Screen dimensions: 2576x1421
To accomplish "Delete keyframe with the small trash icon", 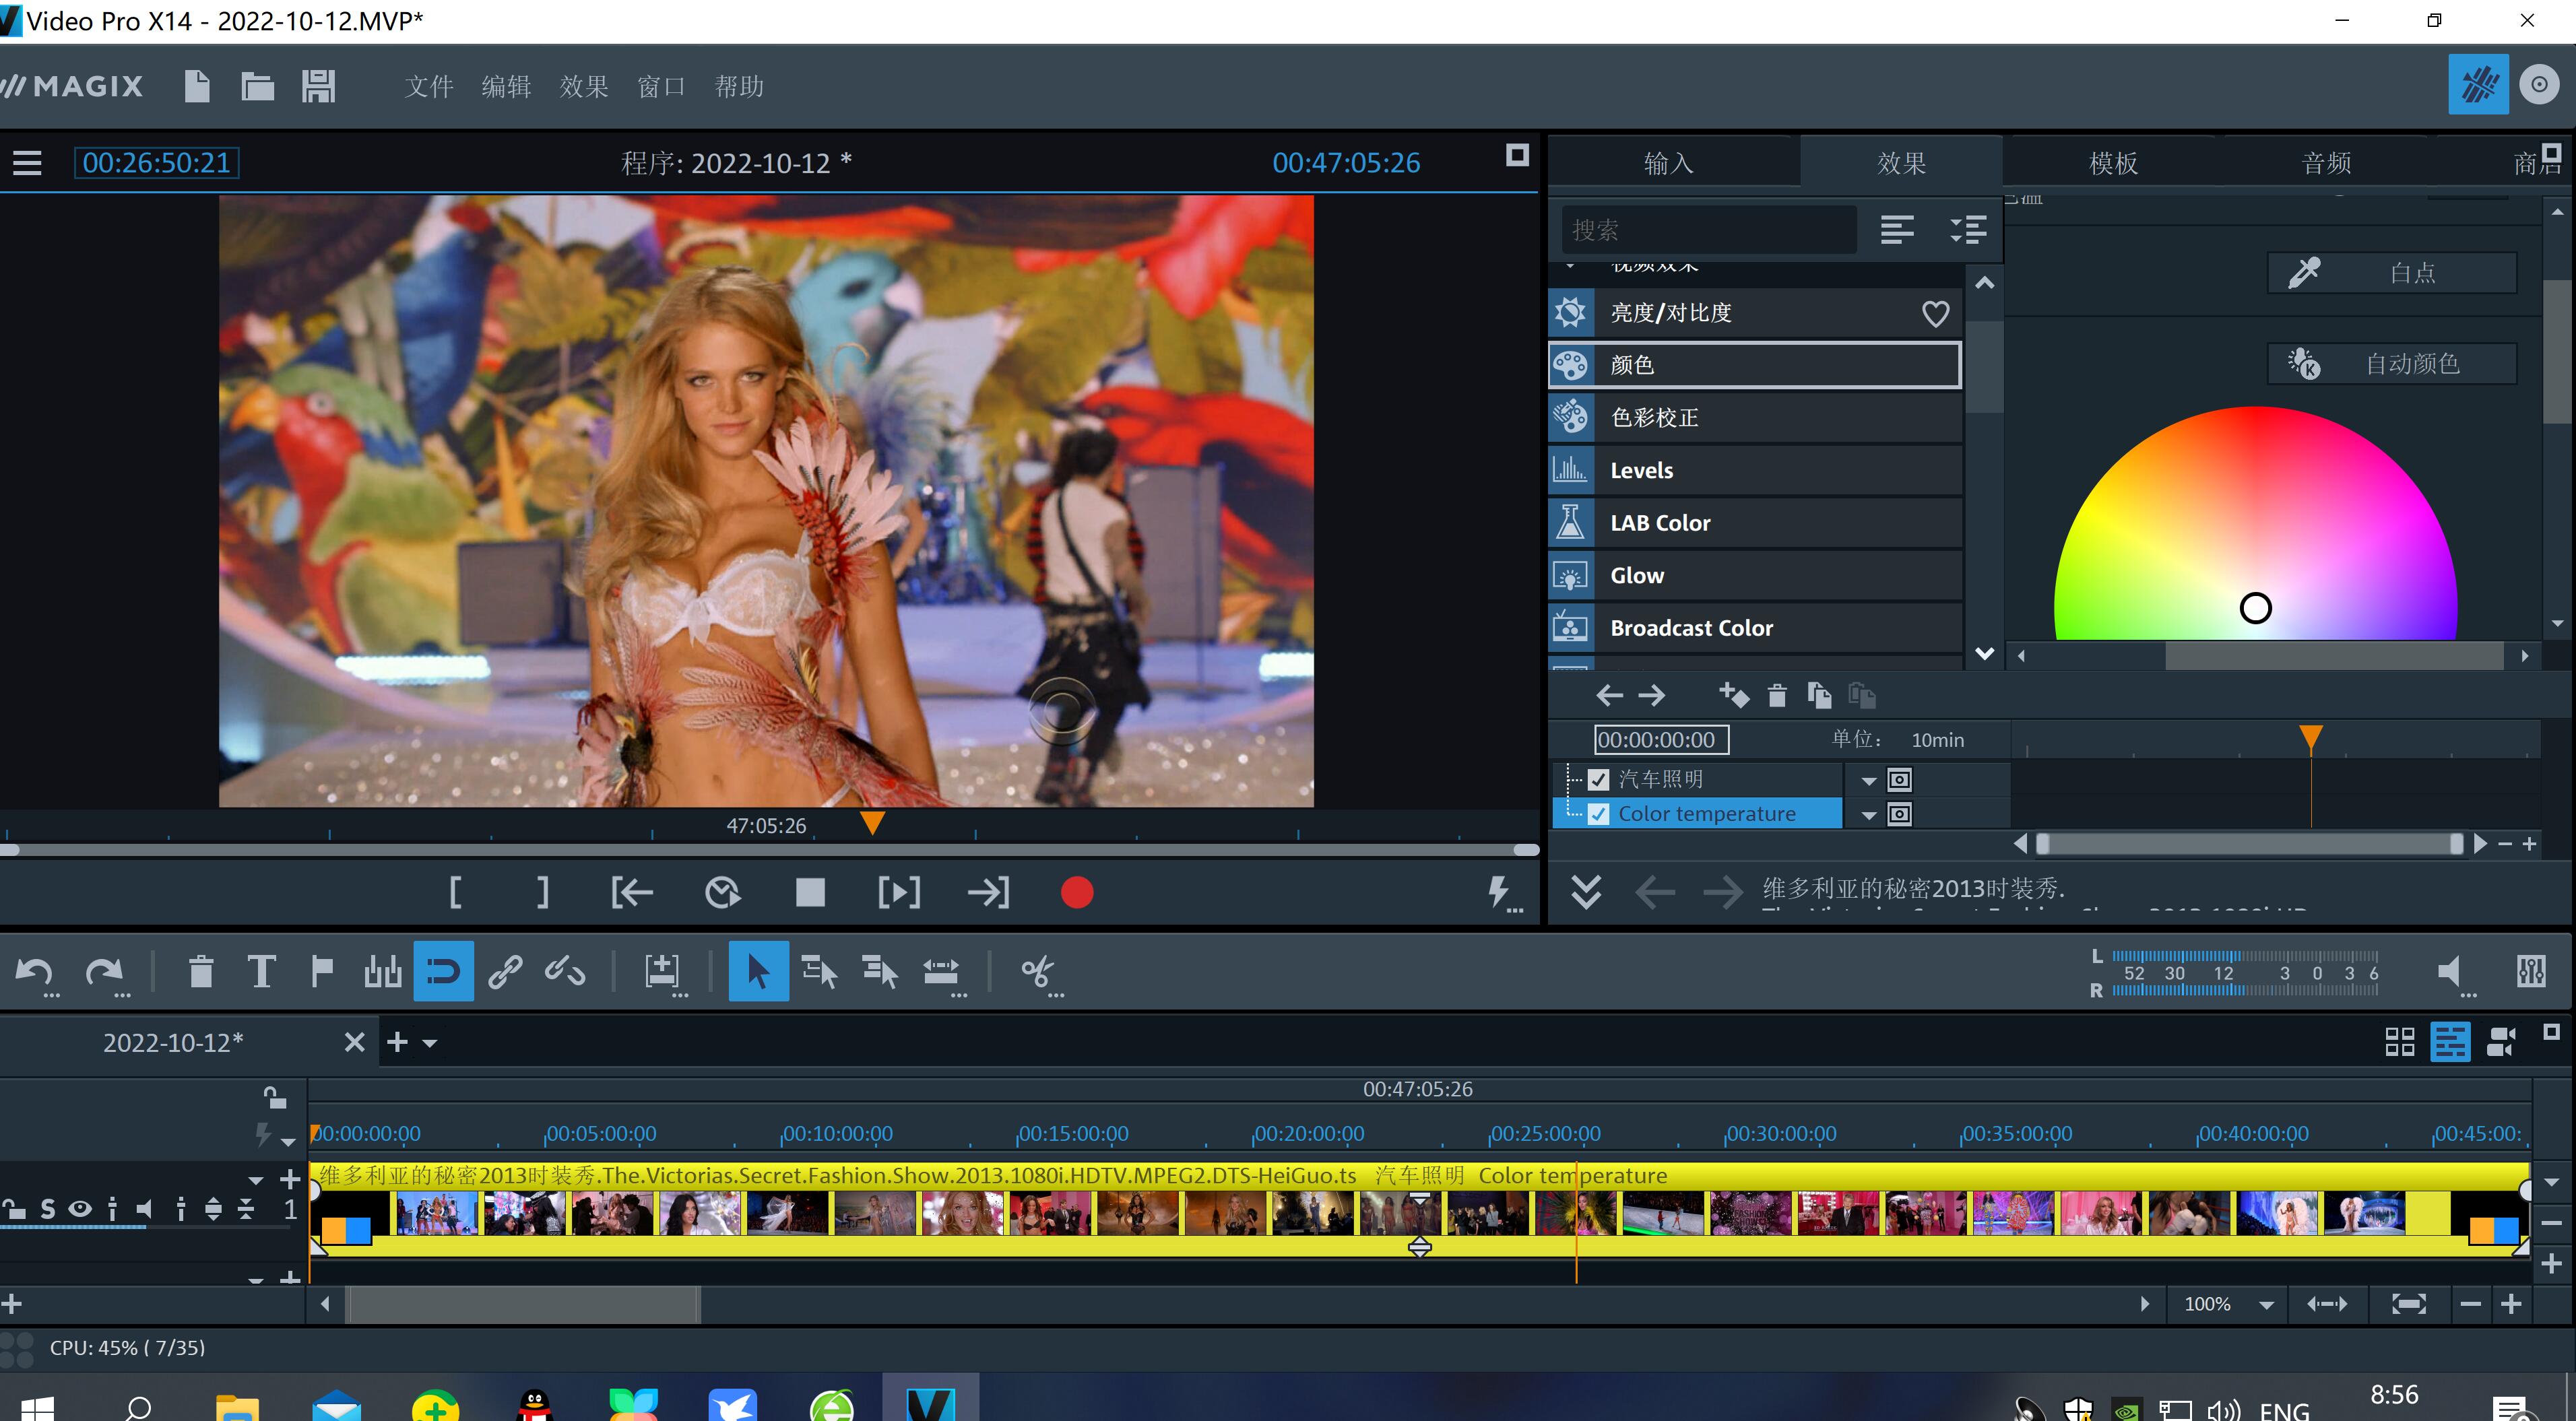I will 1777,695.
